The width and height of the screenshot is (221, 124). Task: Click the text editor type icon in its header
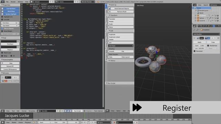(3, 111)
